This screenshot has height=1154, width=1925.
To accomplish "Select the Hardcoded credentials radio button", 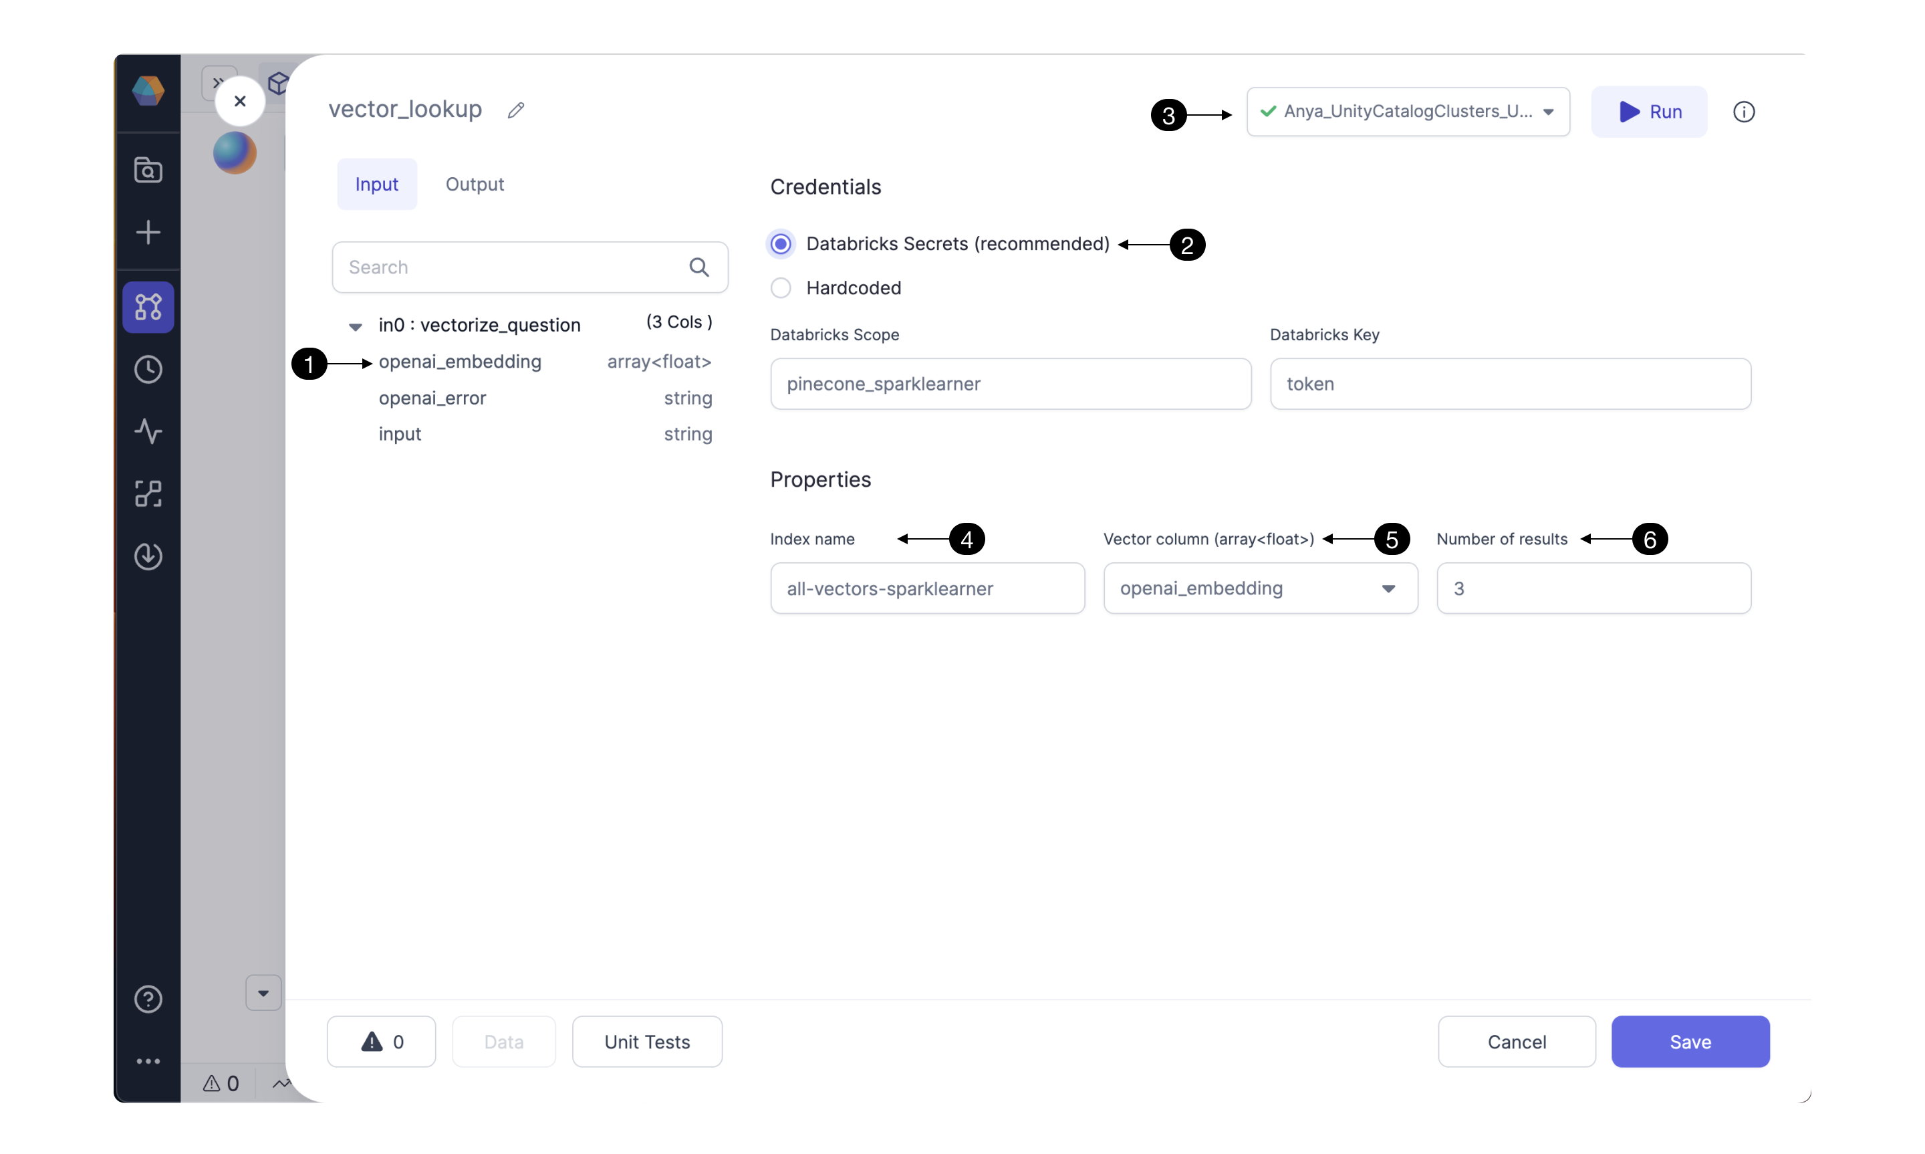I will [780, 287].
